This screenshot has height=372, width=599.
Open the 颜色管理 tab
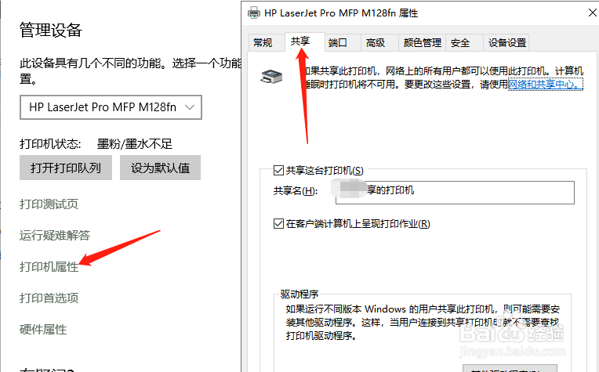[x=422, y=43]
